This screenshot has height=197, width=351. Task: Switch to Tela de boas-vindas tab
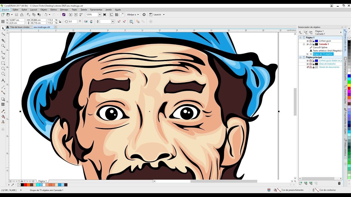click(x=19, y=27)
